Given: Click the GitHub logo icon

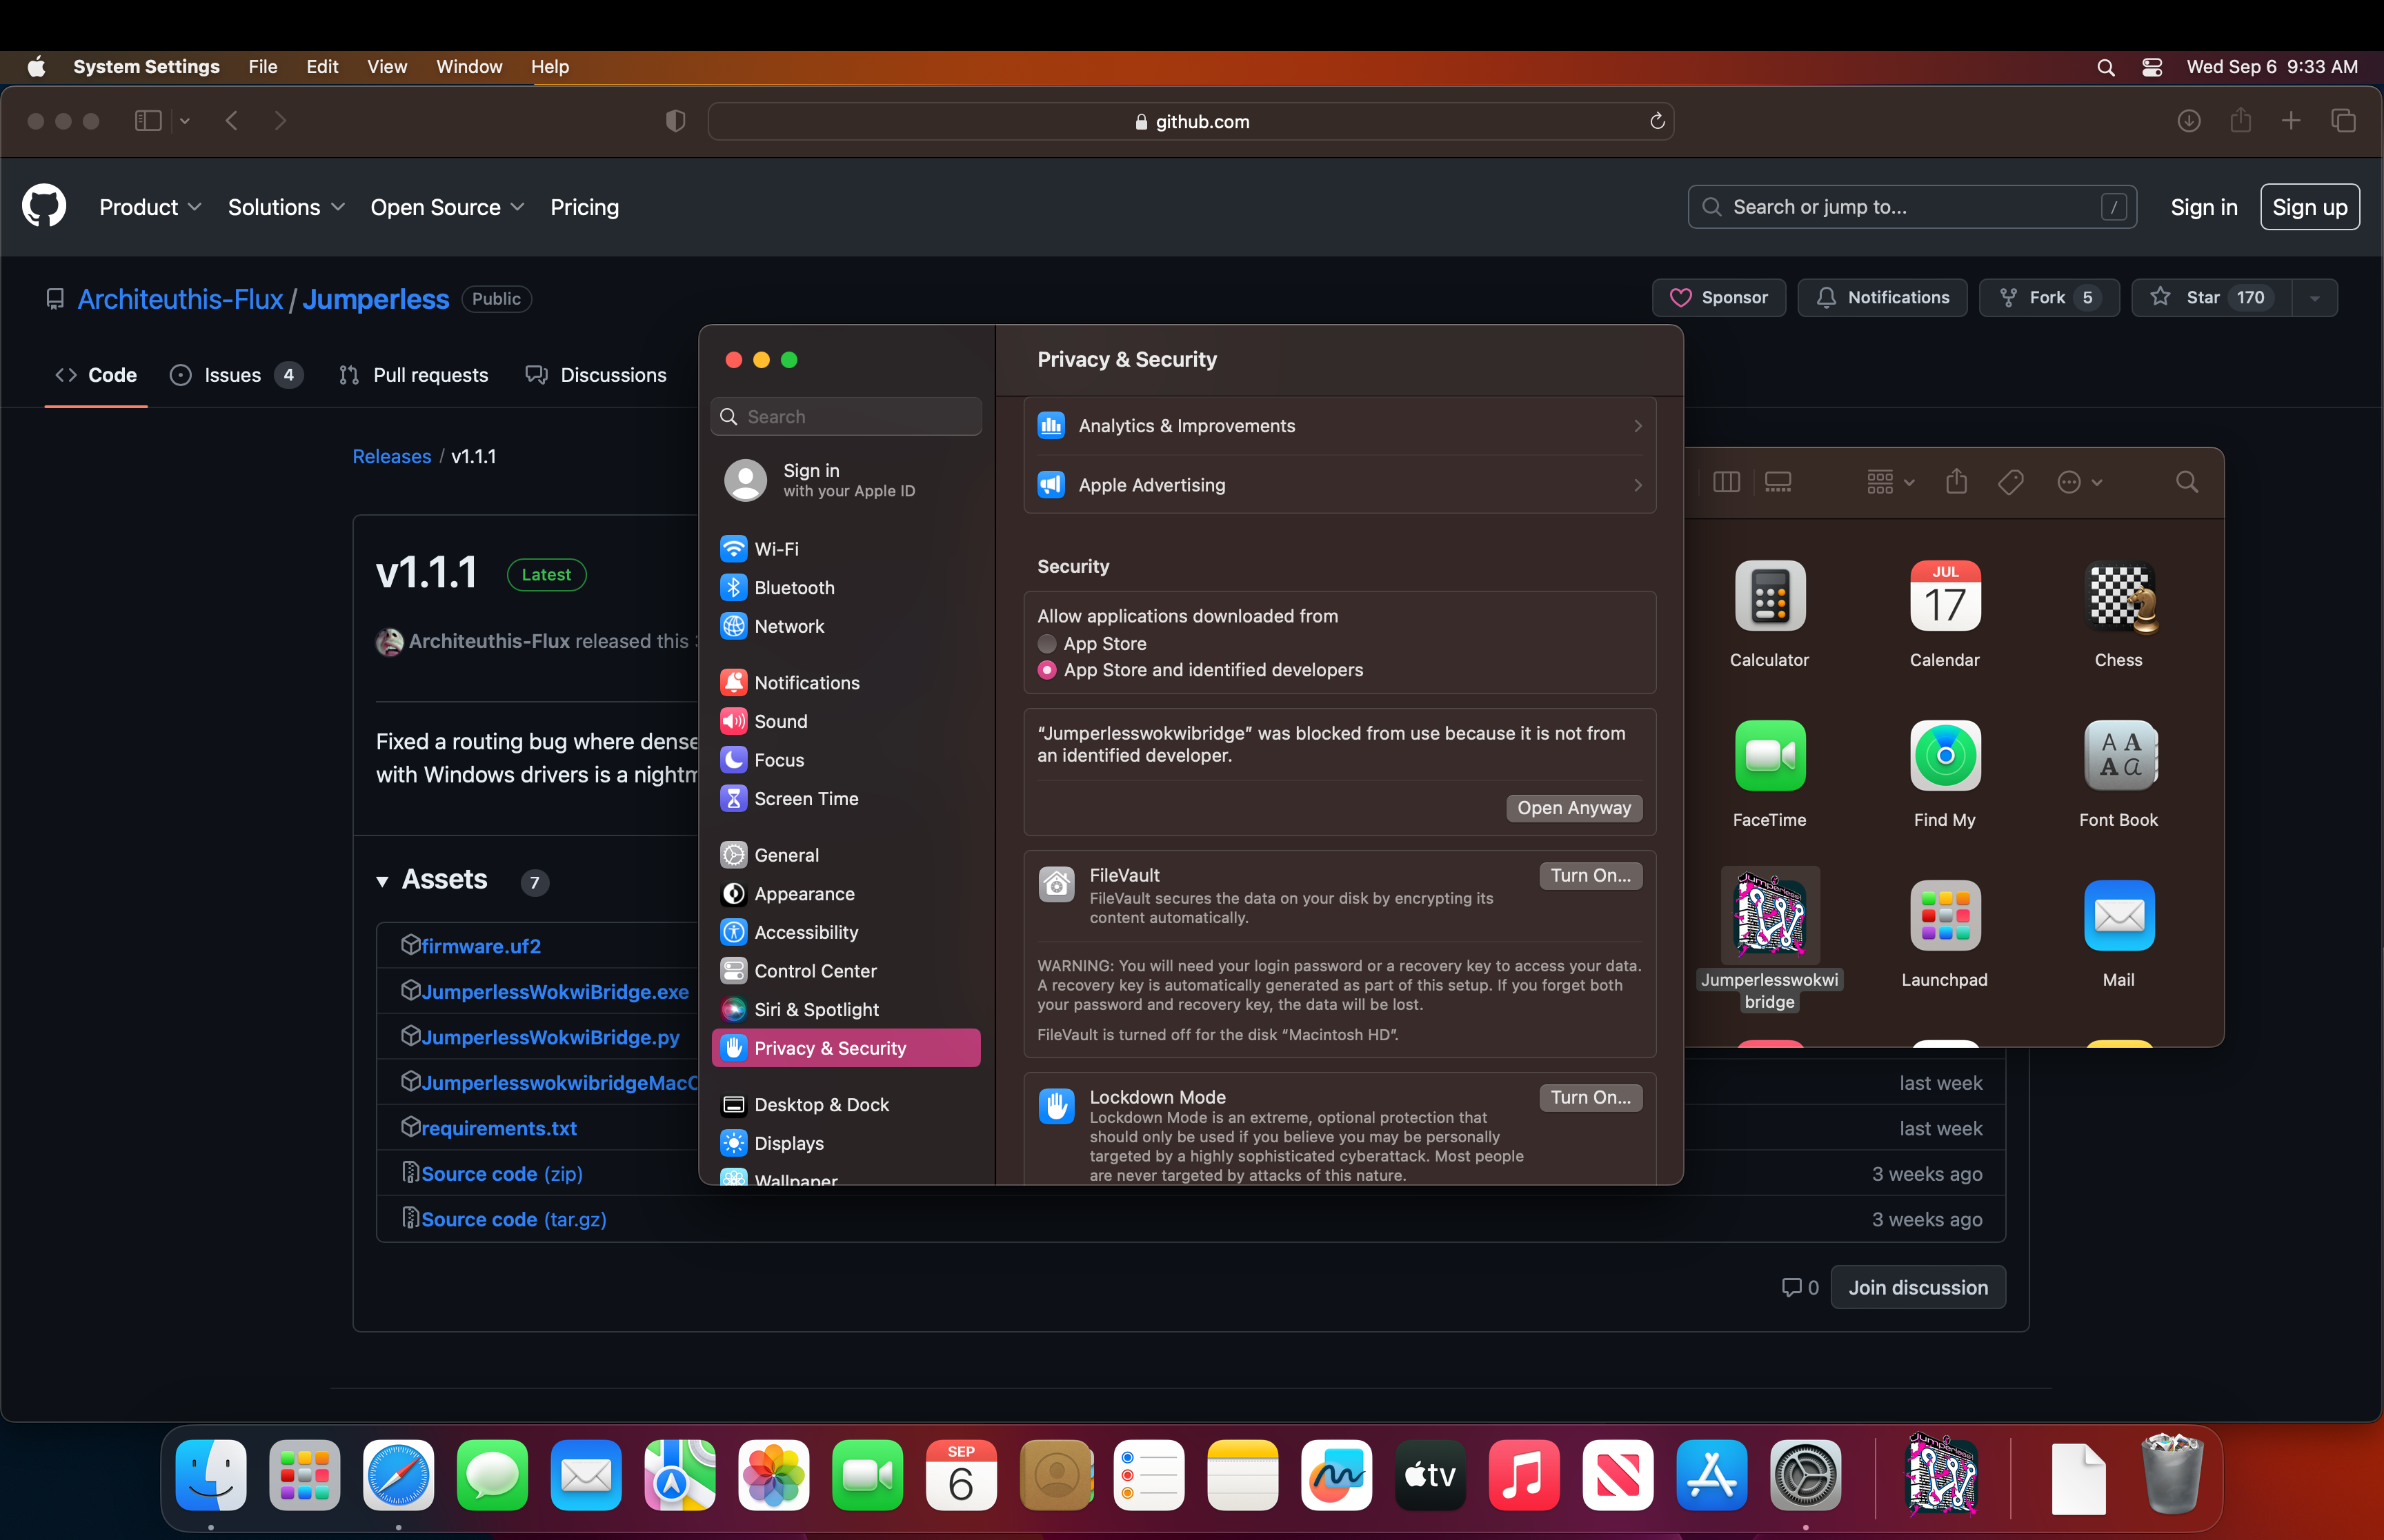Looking at the screenshot, I should (44, 206).
